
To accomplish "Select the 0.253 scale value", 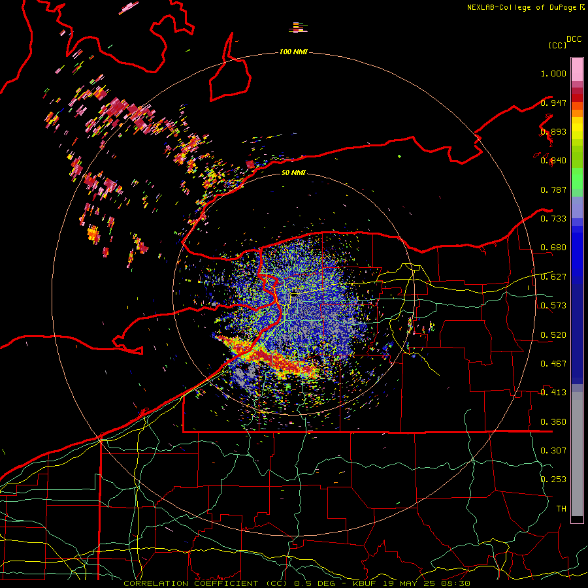I will click(553, 480).
